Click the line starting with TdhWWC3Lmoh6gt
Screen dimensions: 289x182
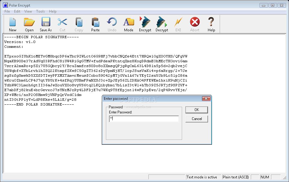(96, 85)
